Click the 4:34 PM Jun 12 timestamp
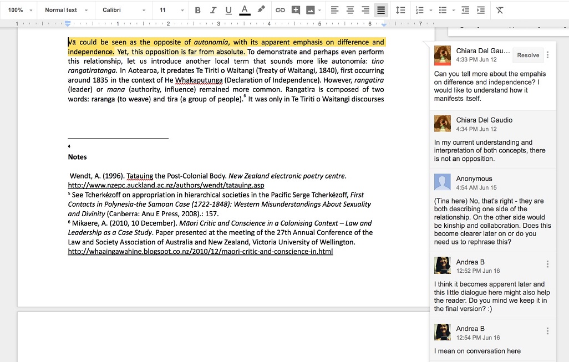 476,129
